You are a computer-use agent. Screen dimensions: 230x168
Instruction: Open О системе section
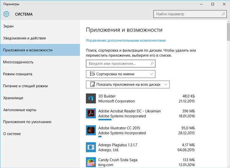pos(40,134)
